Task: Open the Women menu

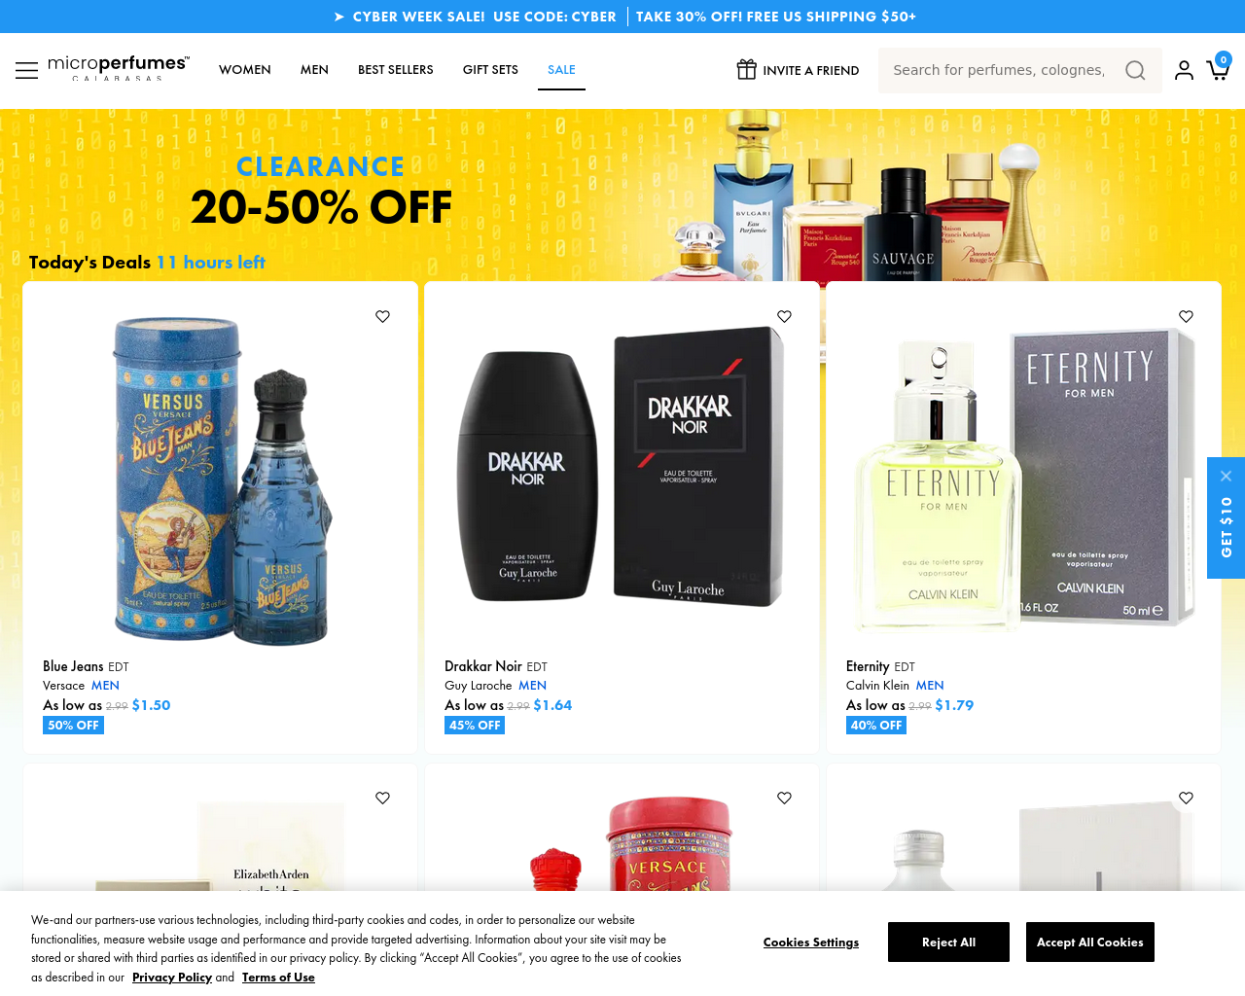Action: 245,70
